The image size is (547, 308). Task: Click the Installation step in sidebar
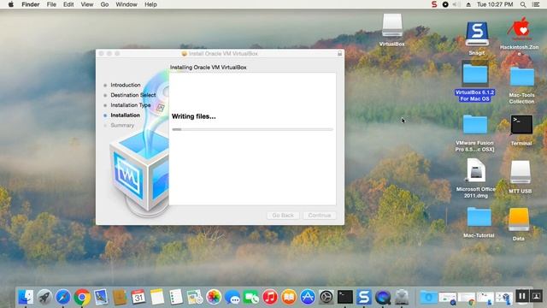coord(126,115)
